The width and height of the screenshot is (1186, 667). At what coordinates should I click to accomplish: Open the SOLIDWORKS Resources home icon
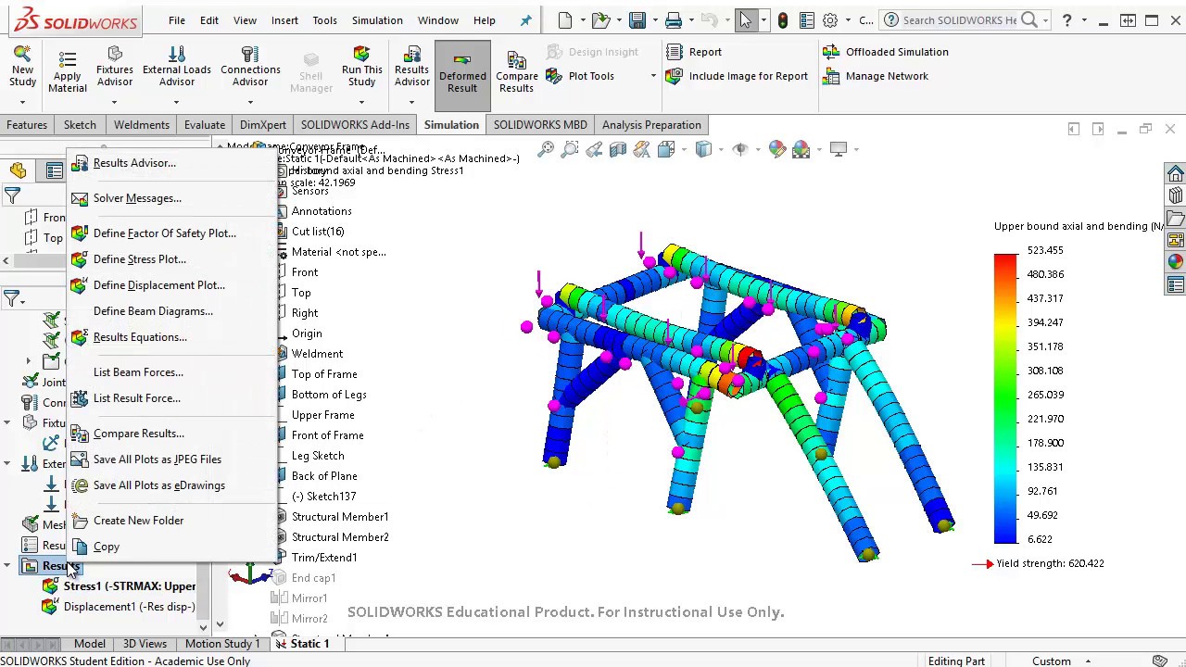(x=1175, y=173)
